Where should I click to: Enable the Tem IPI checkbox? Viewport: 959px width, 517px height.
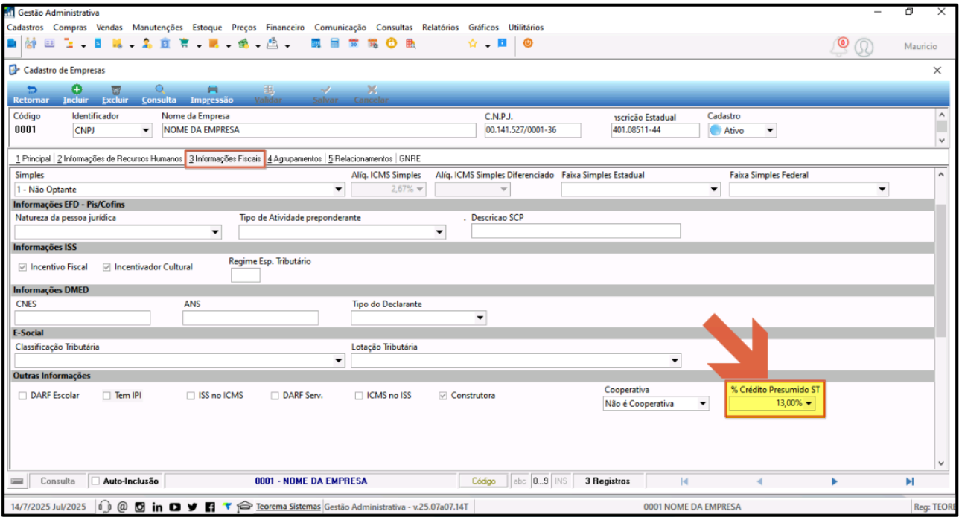tap(106, 396)
